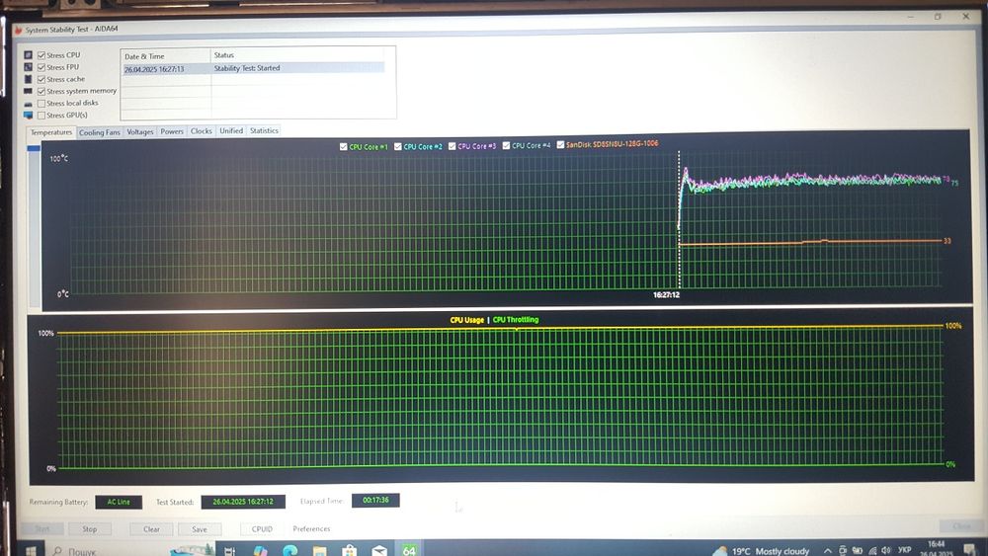Enable Stress local disks checkbox
Screen dimensions: 988x556
41,104
